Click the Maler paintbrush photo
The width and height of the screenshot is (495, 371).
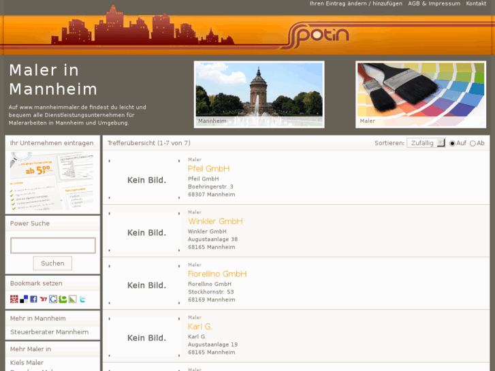[421, 95]
